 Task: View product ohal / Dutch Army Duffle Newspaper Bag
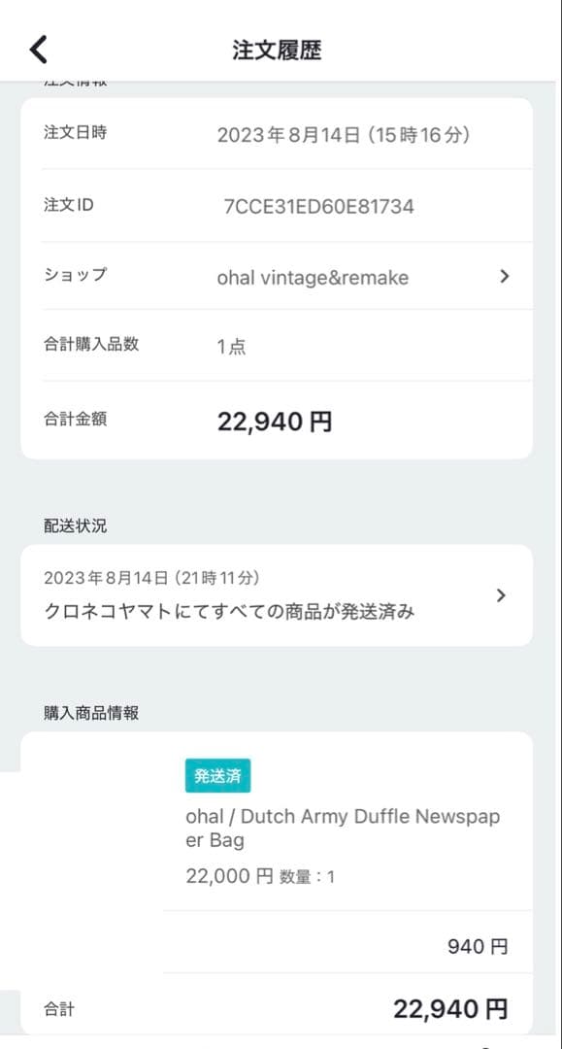pos(344,828)
